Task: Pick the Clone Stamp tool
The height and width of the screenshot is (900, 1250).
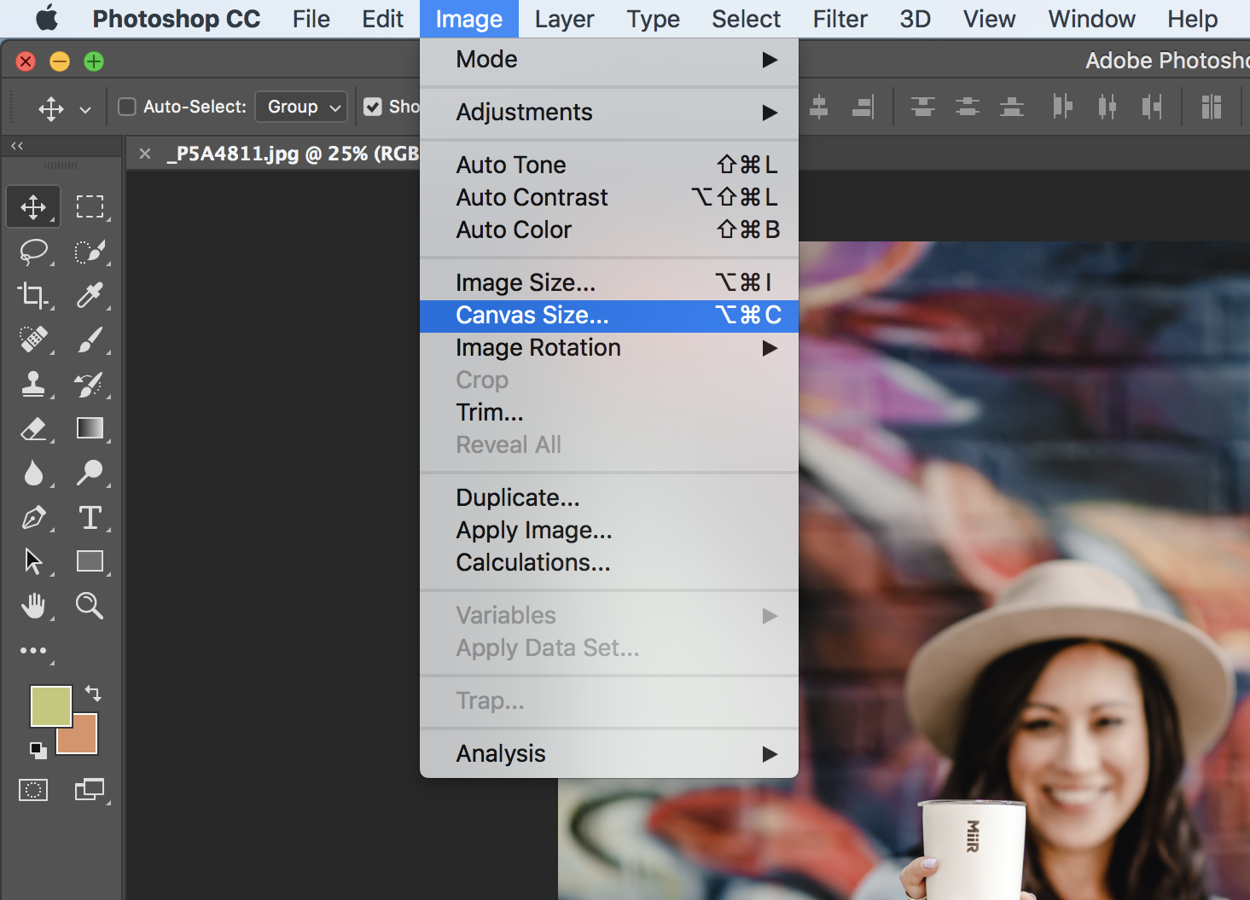Action: pos(33,384)
